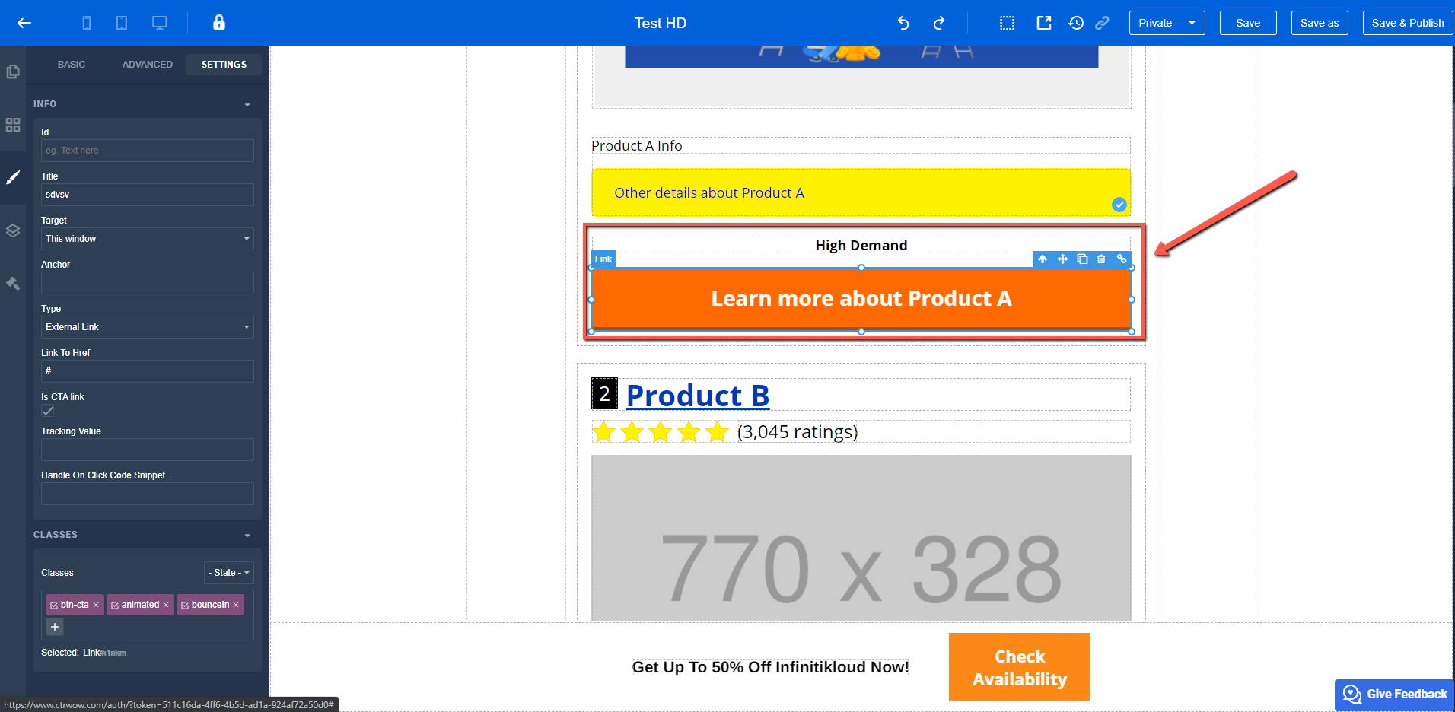Viewport: 1455px width, 712px height.
Task: Click link icon on element toolbar
Action: coord(1121,259)
